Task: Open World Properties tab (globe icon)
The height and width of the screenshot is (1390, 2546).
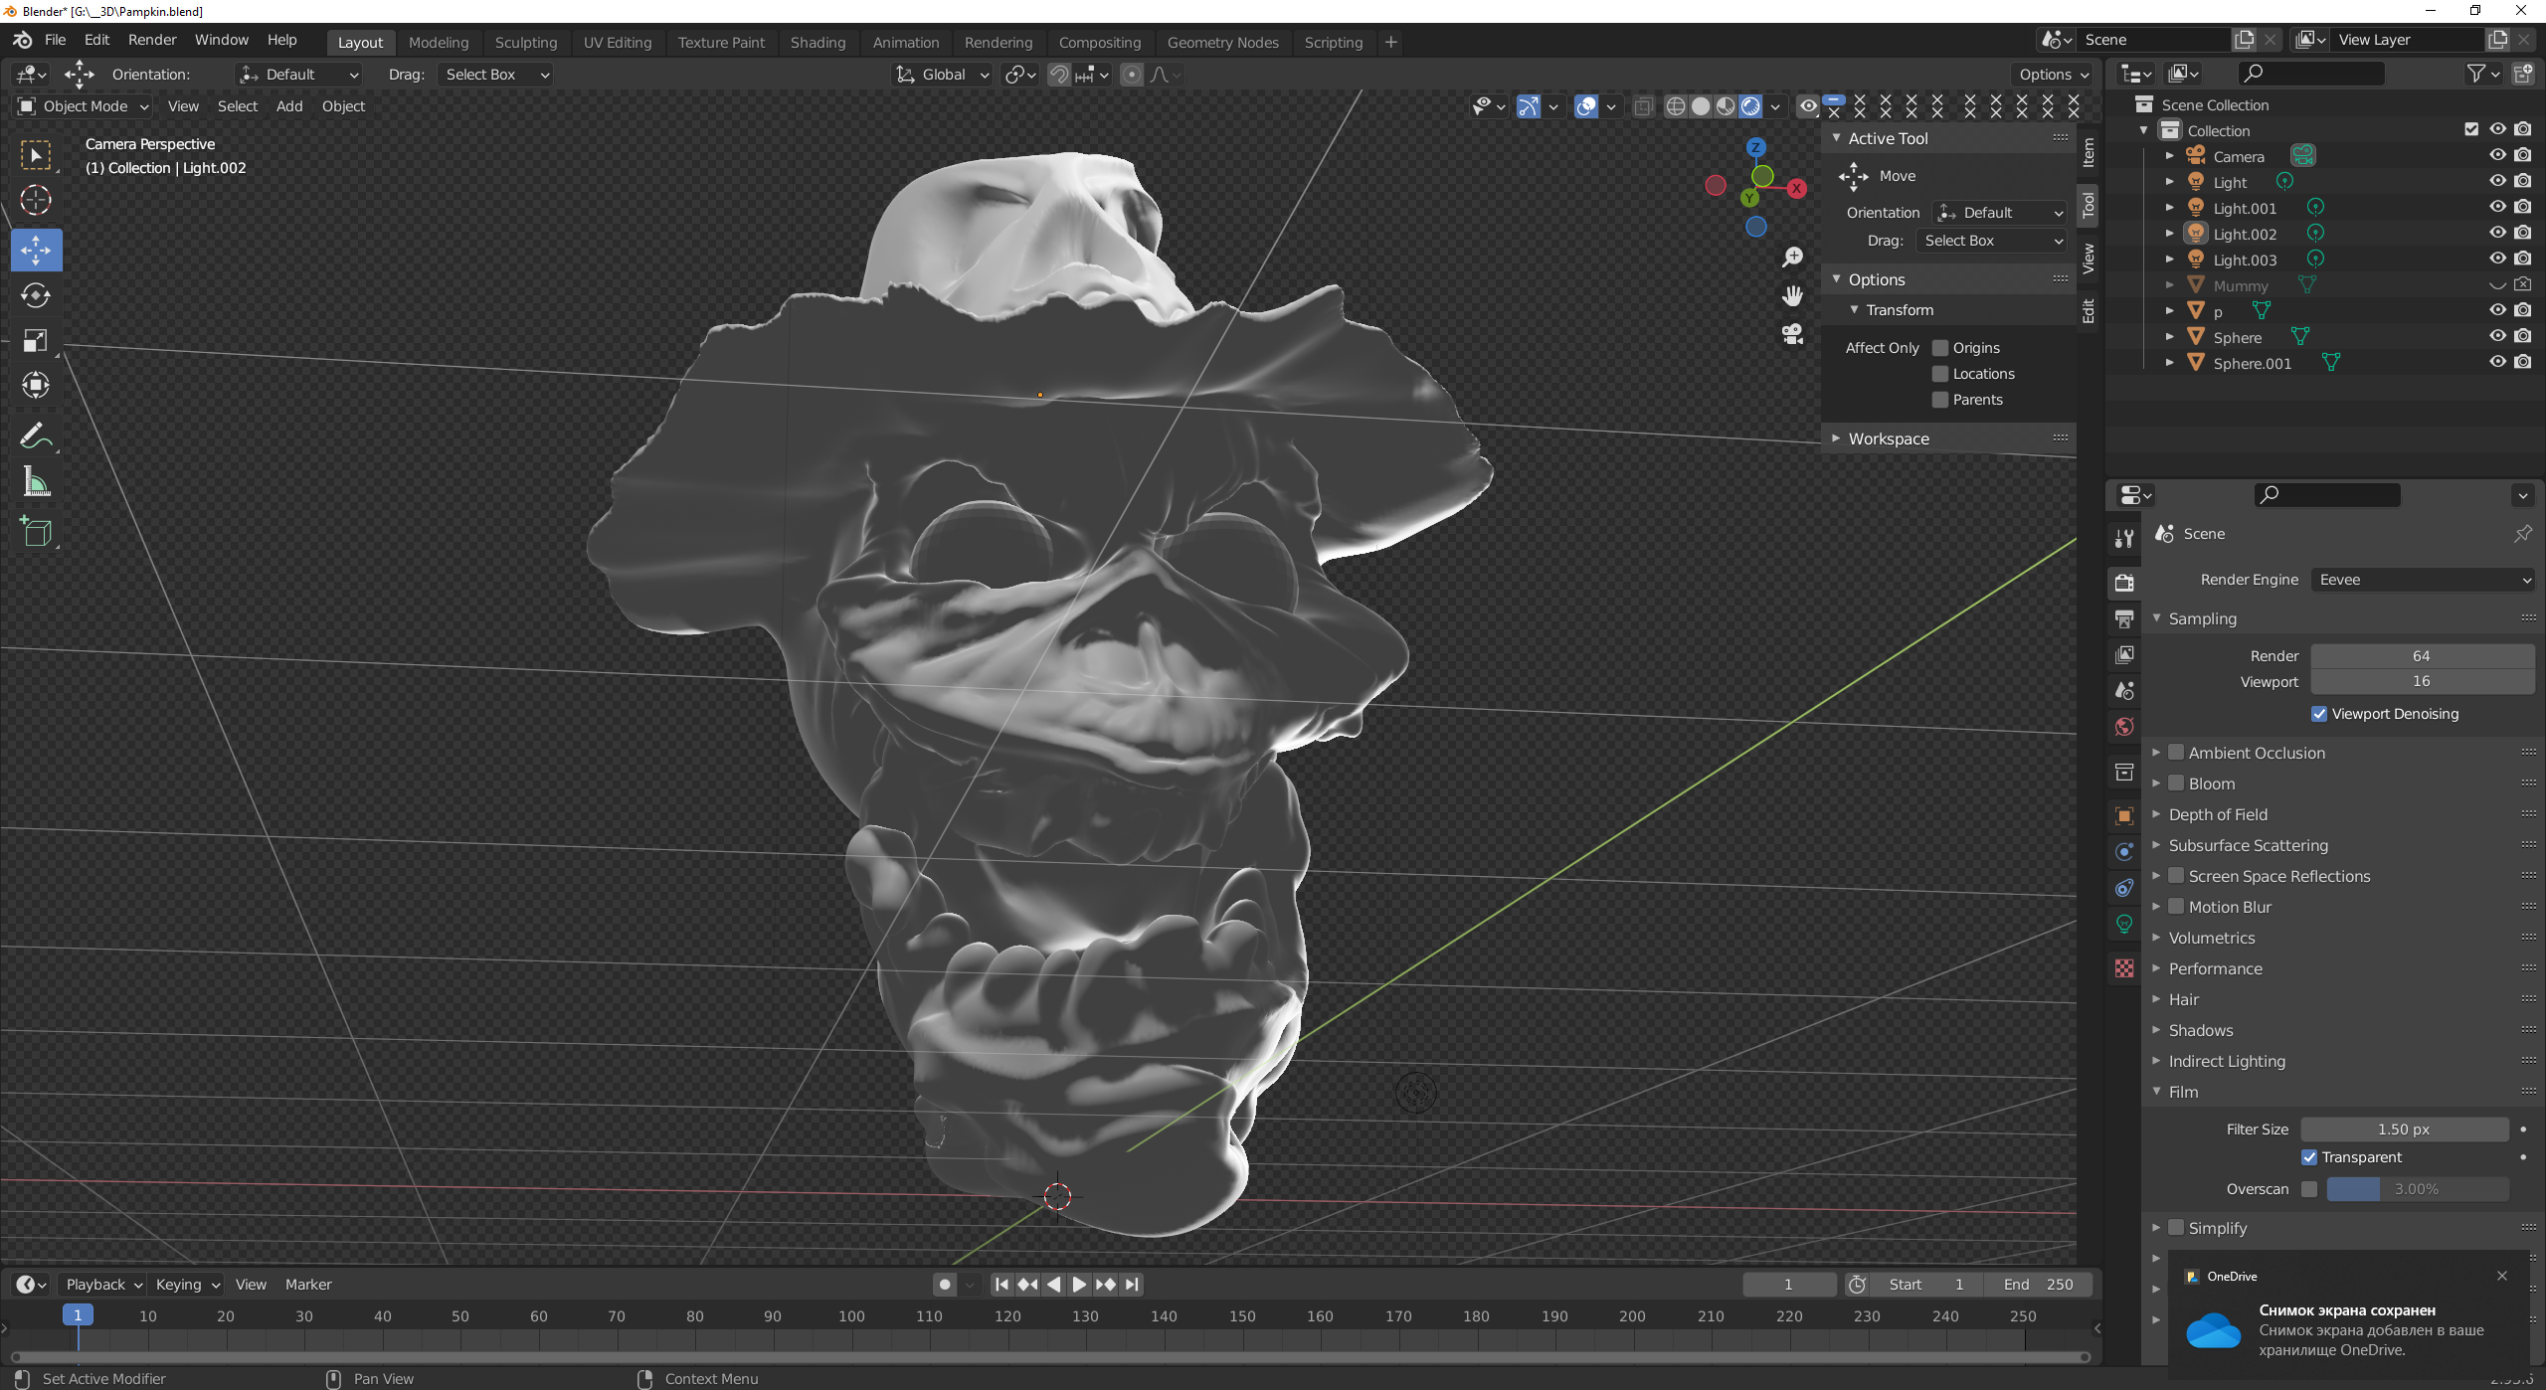Action: [2124, 727]
